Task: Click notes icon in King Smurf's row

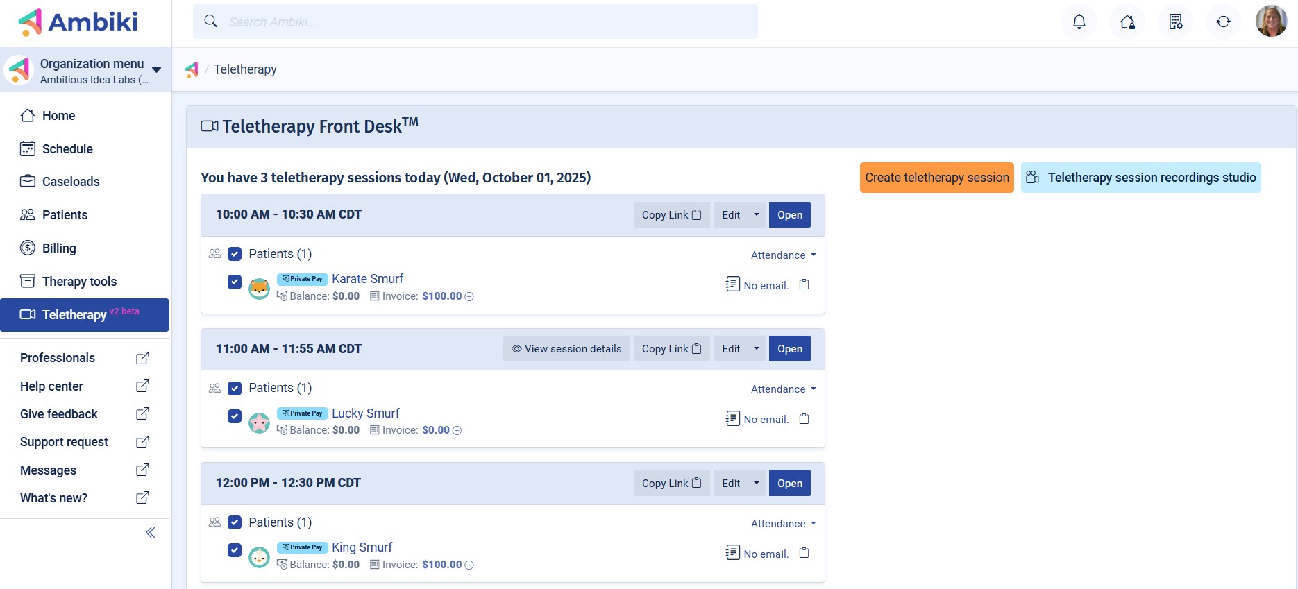Action: (732, 552)
